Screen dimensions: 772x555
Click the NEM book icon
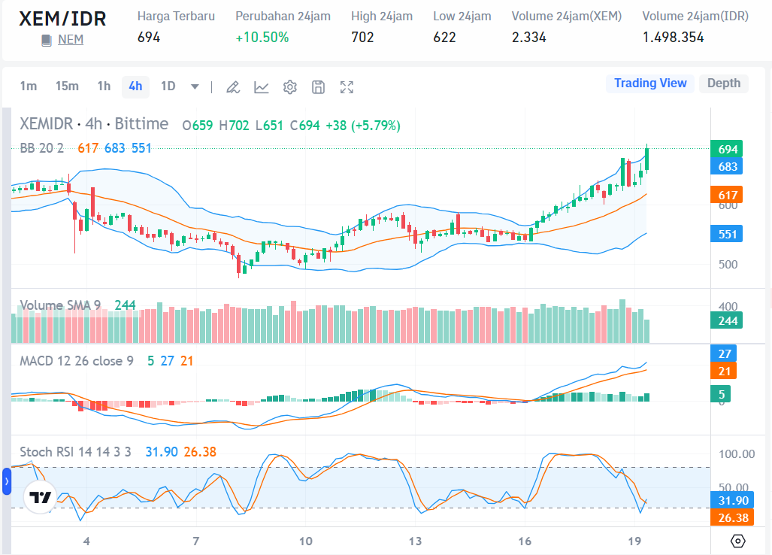click(47, 41)
